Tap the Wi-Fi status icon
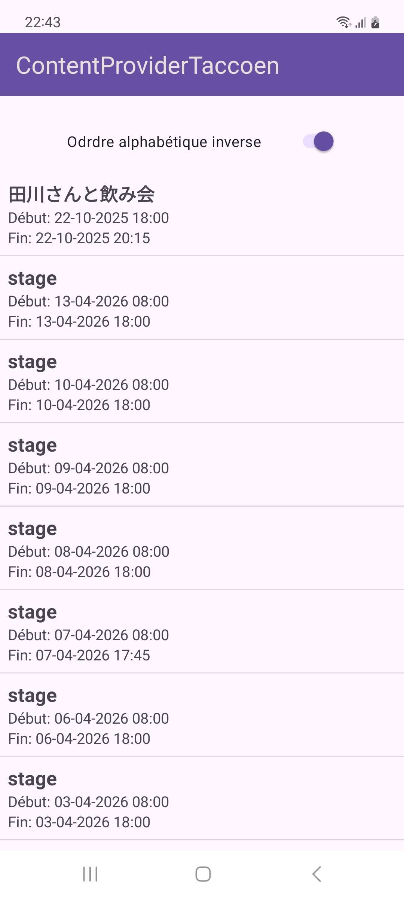 click(x=343, y=22)
